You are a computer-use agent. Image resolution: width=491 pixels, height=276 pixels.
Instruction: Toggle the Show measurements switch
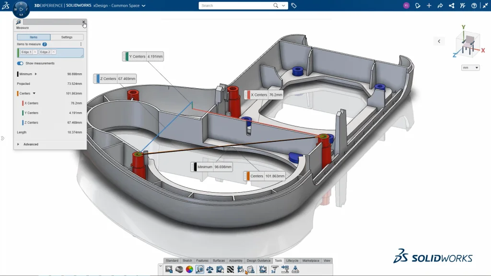(x=20, y=63)
